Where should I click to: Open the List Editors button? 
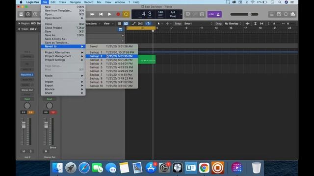click(x=271, y=14)
